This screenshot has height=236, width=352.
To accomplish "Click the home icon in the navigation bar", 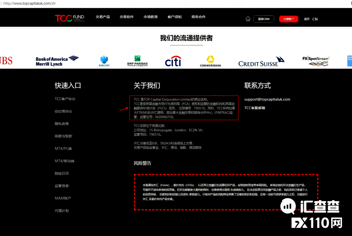I will click(248, 19).
